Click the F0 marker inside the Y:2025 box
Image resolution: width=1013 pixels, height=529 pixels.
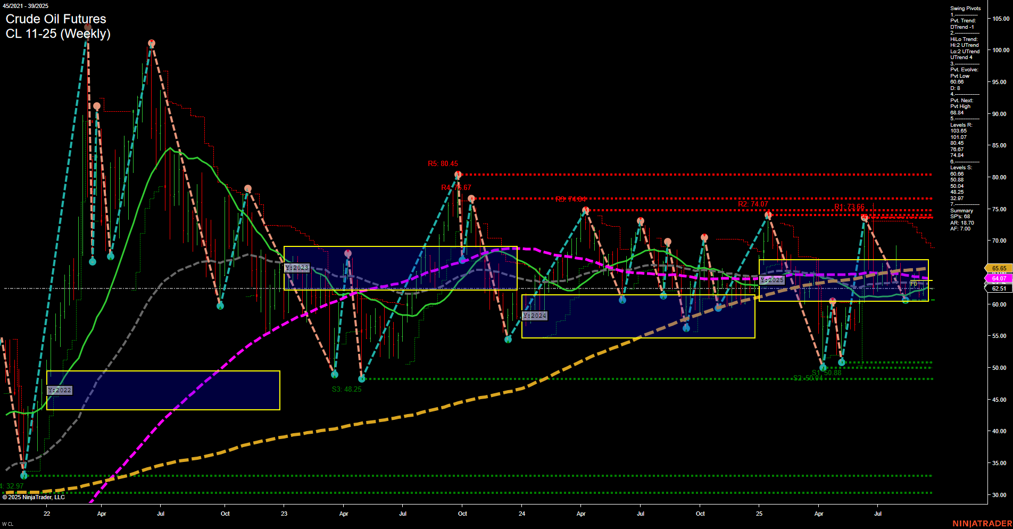tap(914, 284)
